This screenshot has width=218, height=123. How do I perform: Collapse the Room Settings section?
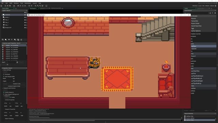click(x=2, y=70)
